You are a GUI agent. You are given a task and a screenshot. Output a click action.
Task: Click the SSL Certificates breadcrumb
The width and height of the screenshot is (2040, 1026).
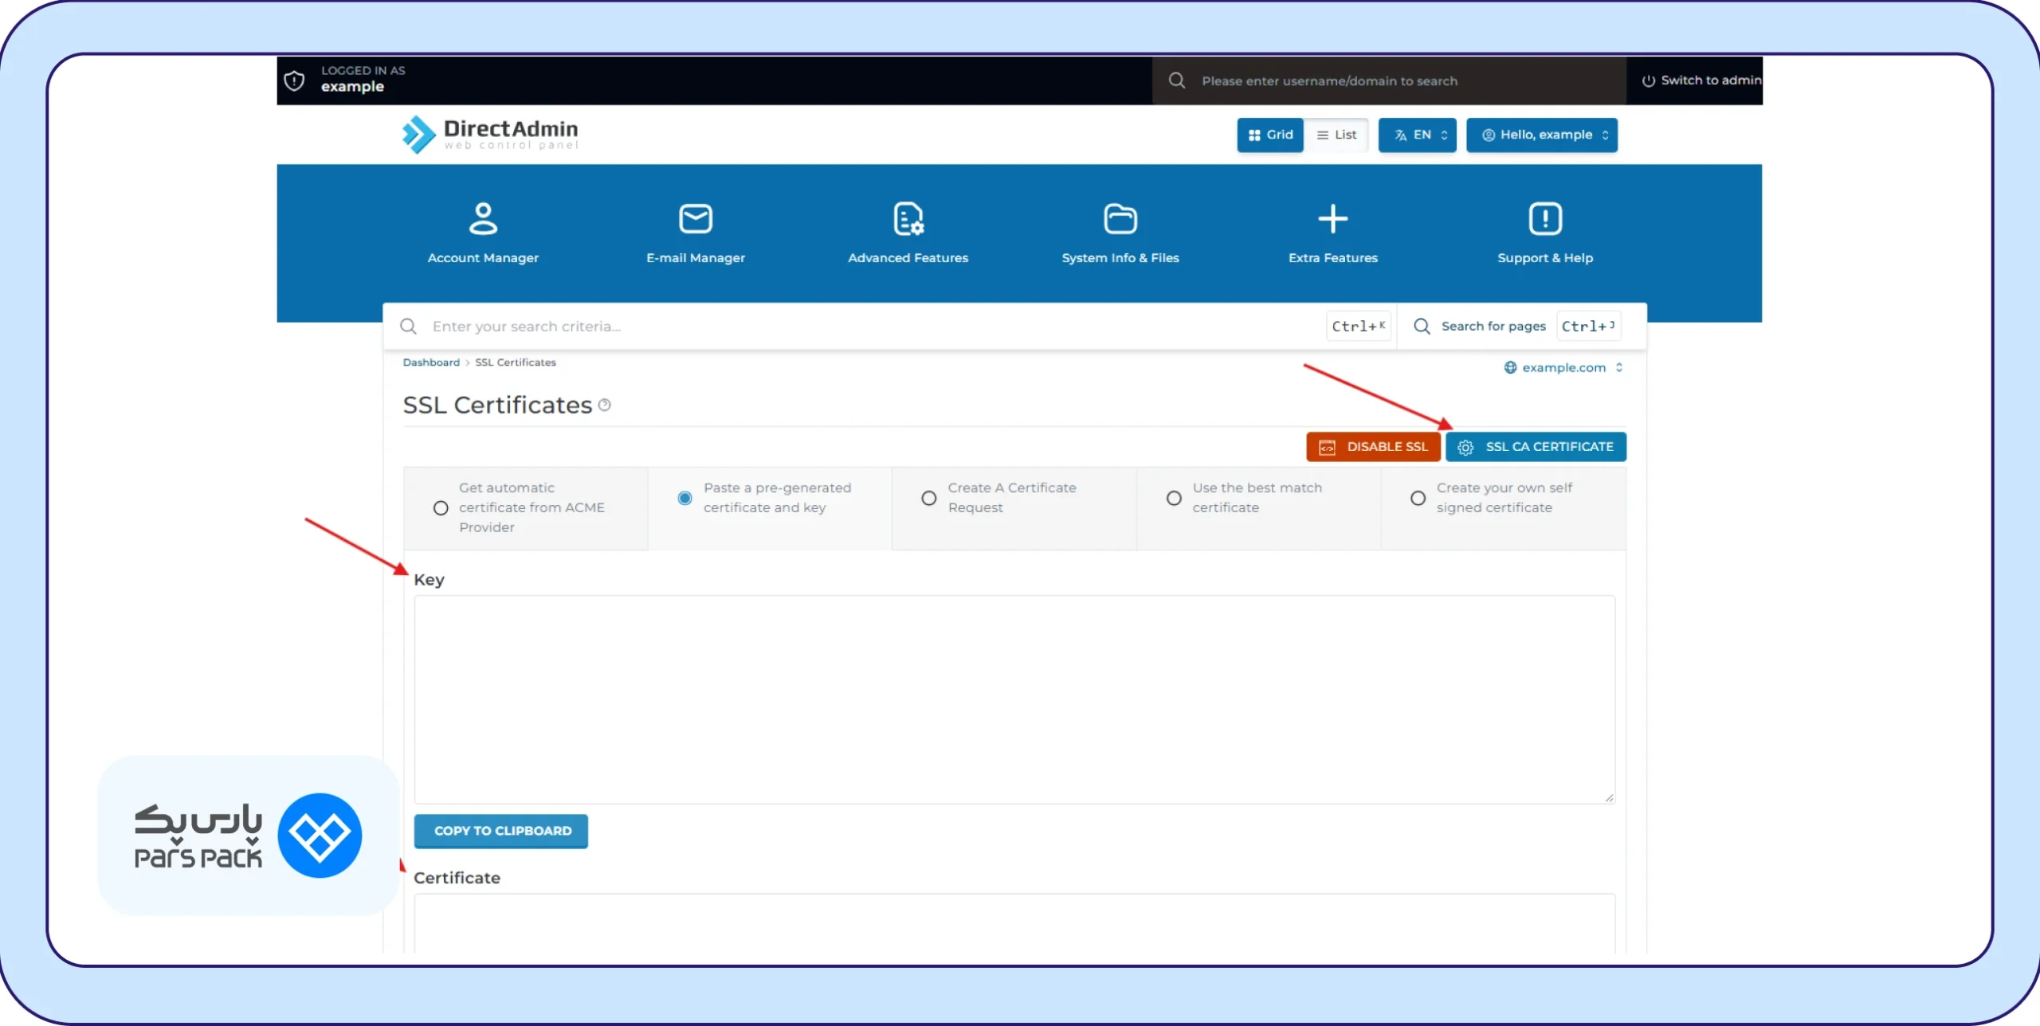point(516,362)
